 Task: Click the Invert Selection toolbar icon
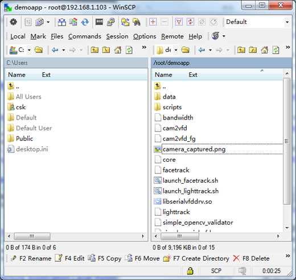click(190, 22)
